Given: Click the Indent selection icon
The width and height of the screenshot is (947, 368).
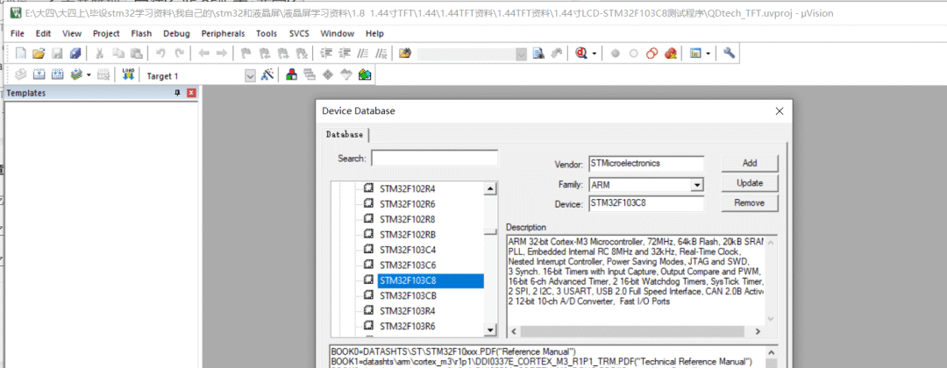Looking at the screenshot, I should coord(326,53).
